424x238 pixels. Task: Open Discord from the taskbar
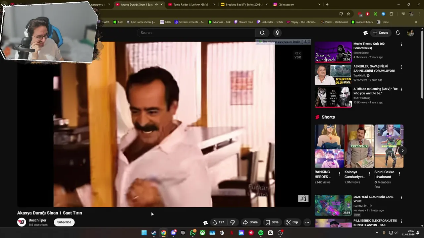click(x=173, y=233)
